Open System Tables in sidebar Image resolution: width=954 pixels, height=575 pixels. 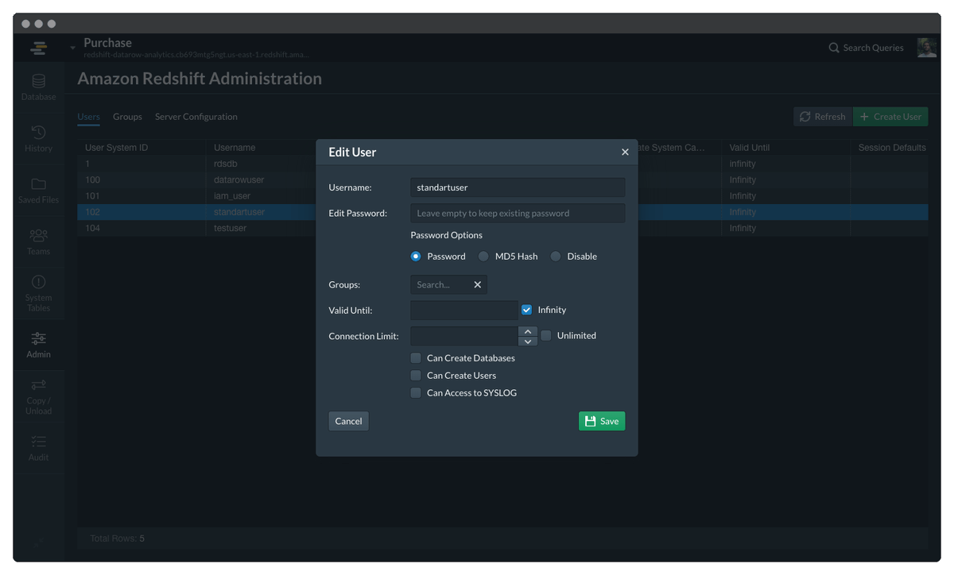(x=38, y=293)
